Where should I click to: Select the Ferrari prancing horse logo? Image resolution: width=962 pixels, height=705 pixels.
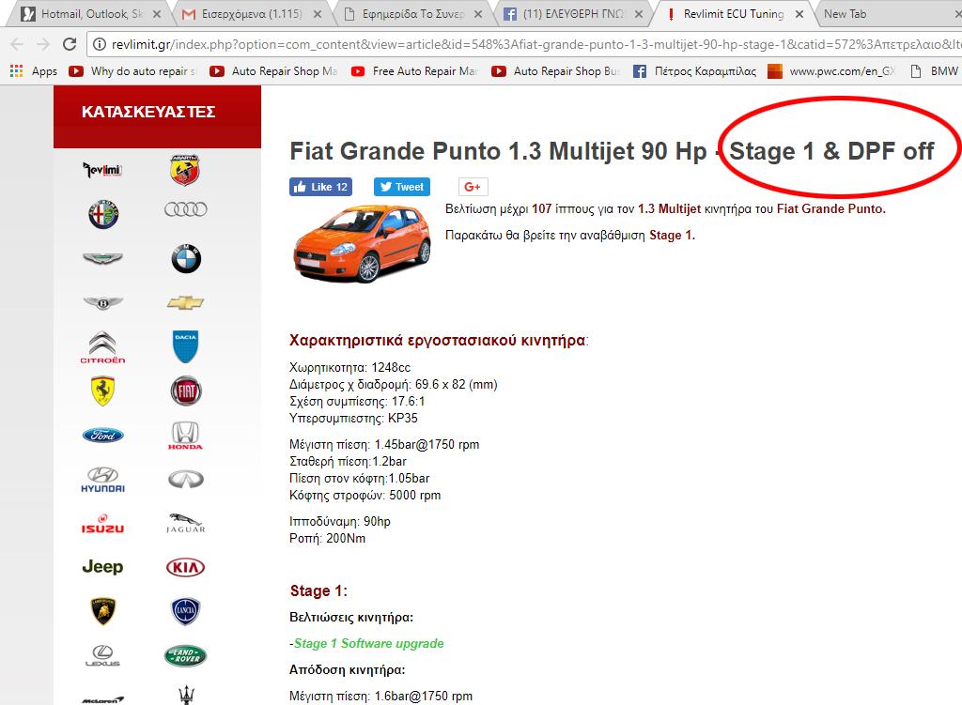(102, 391)
